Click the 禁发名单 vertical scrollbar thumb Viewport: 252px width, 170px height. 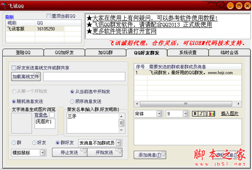(x=121, y=123)
